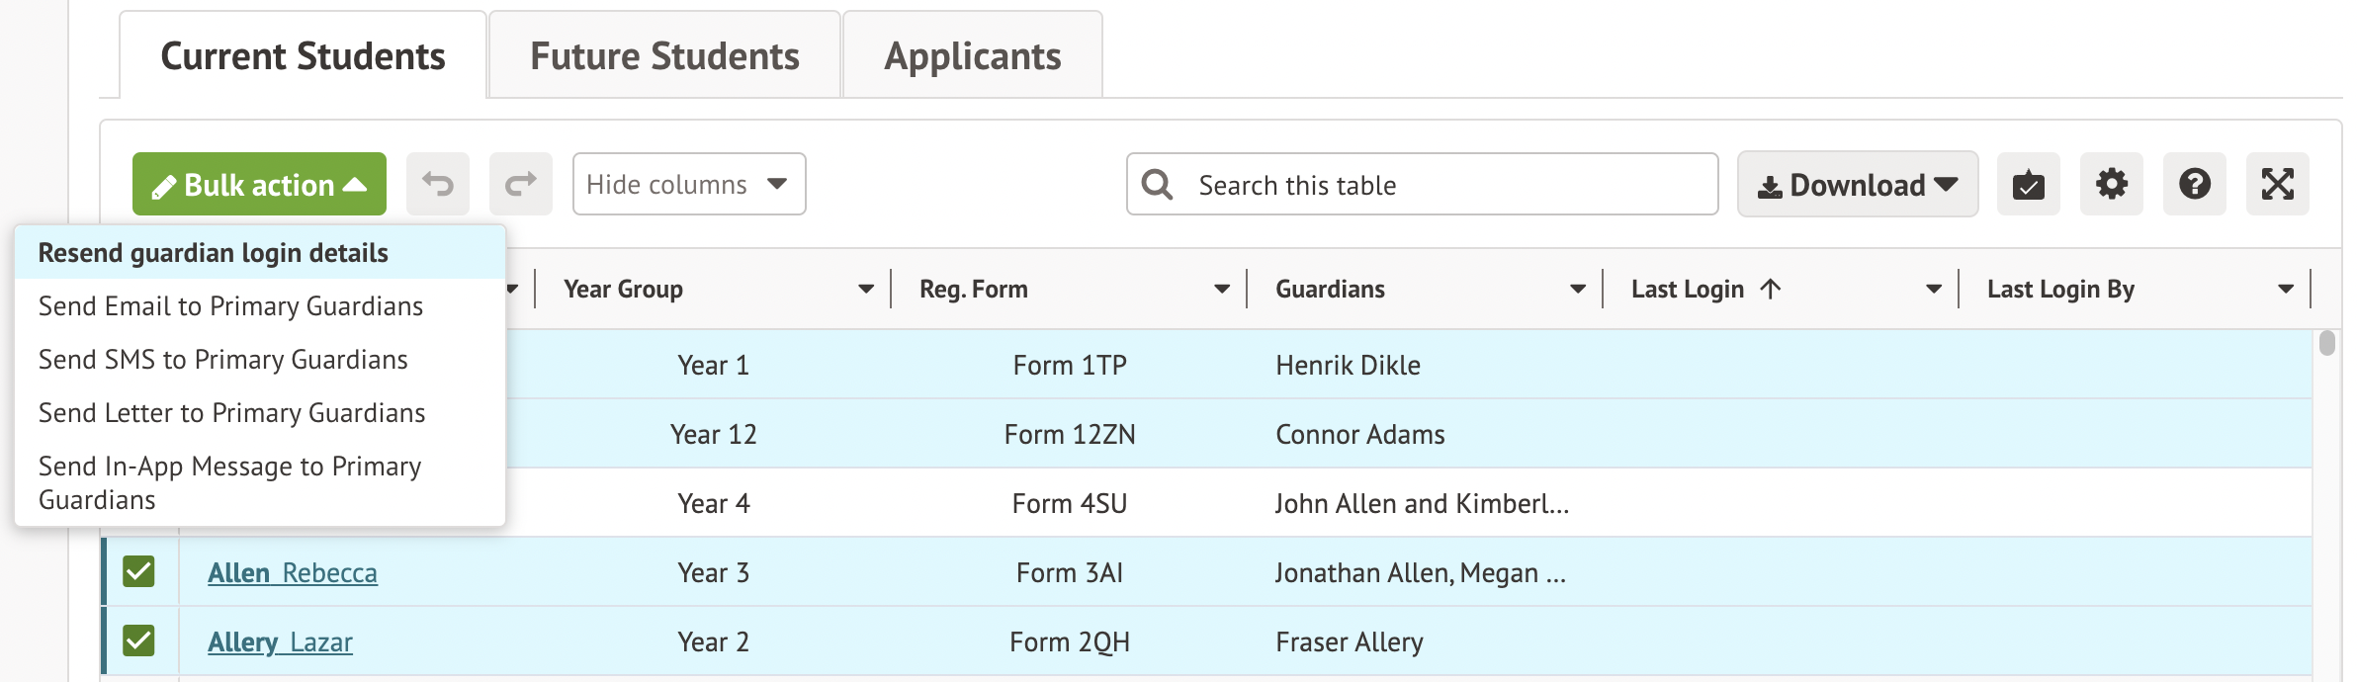Open Hide columns dropdown
This screenshot has height=682, width=2357.
pyautogui.click(x=688, y=184)
